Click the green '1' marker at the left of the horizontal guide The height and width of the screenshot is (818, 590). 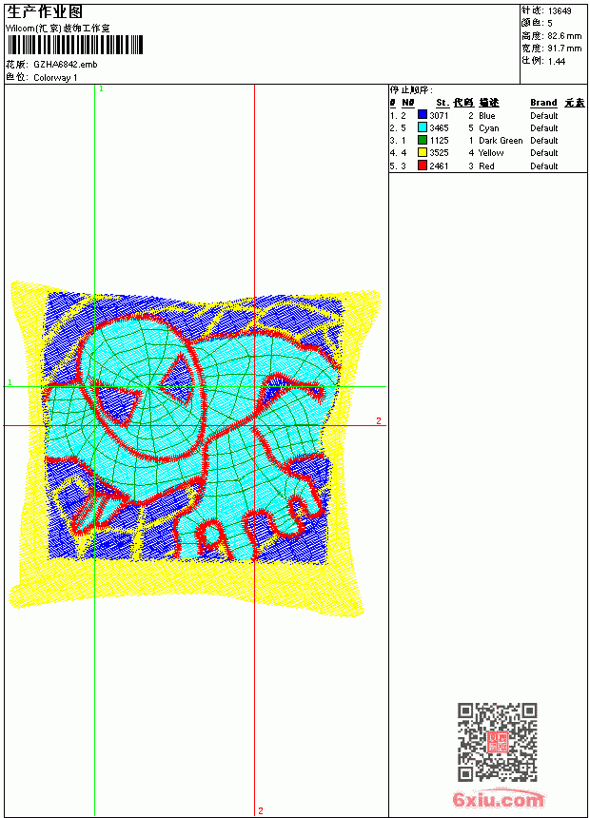10,382
